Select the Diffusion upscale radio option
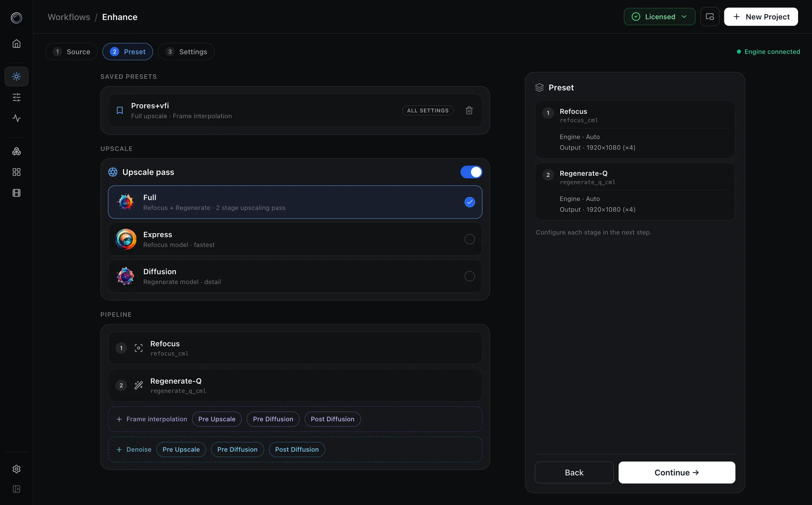The image size is (812, 505). [x=469, y=276]
